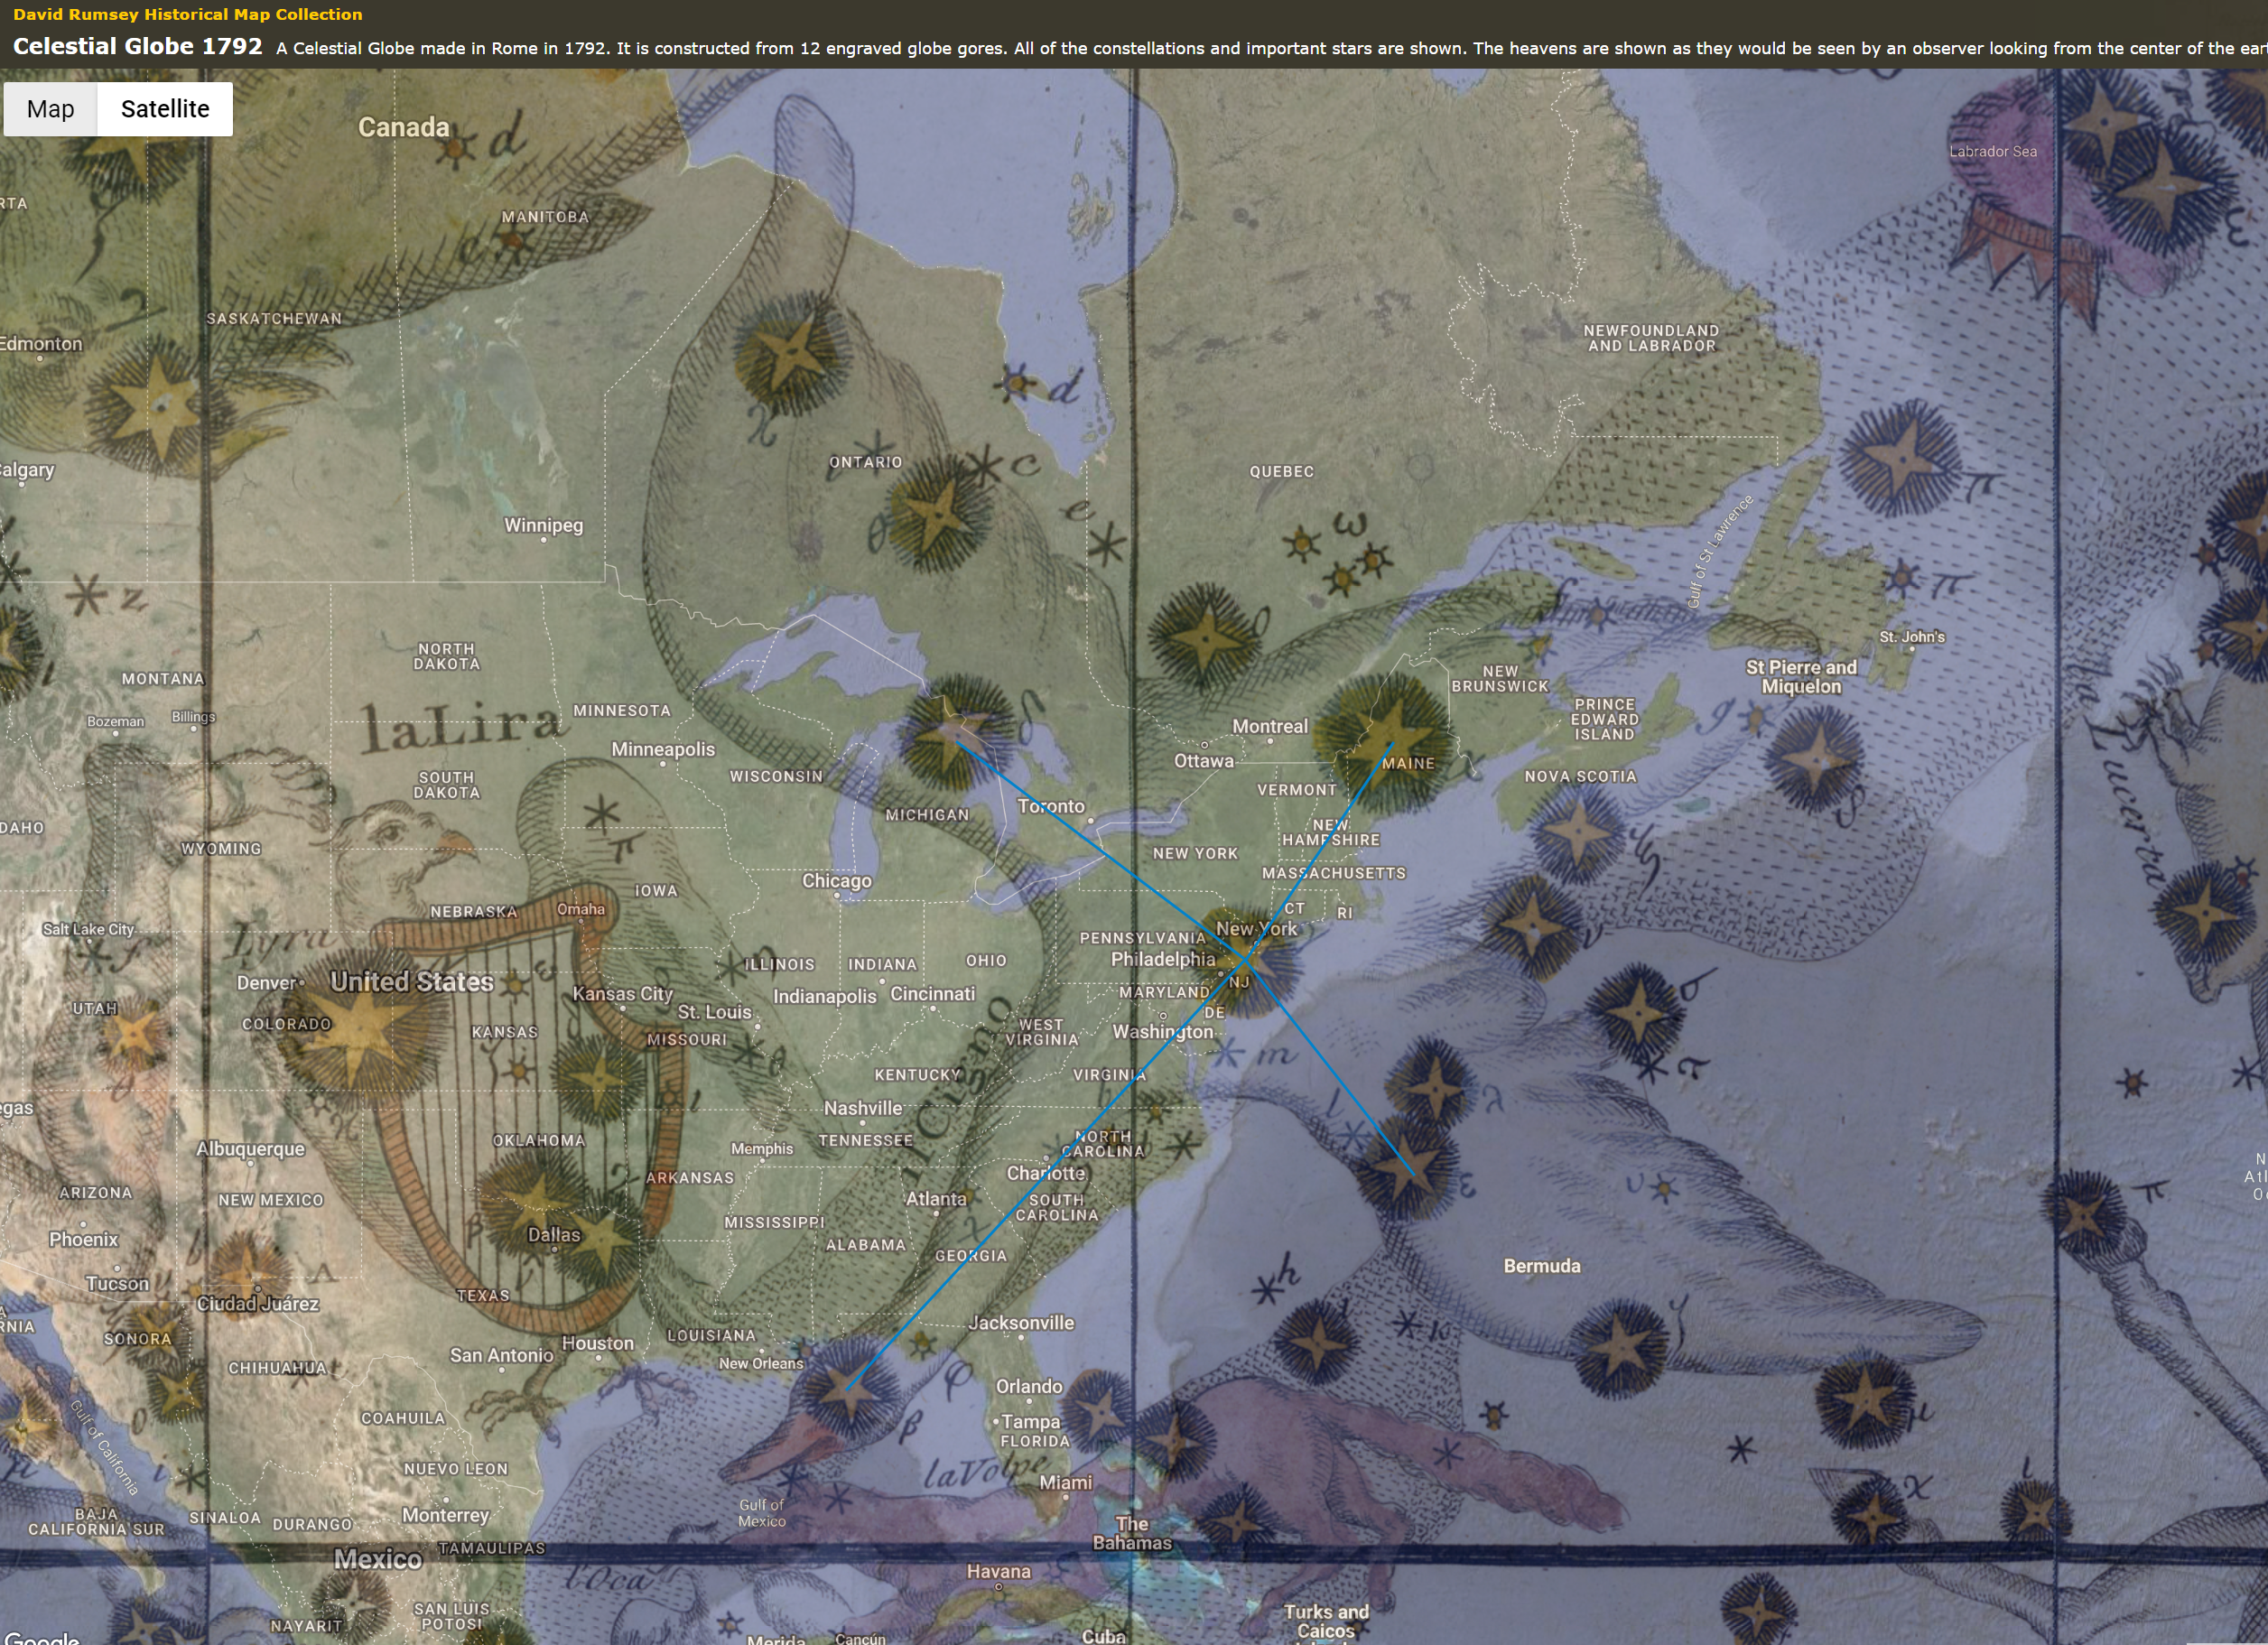Click the Winnipeg city label
This screenshot has width=2268, height=1645.
[x=543, y=525]
